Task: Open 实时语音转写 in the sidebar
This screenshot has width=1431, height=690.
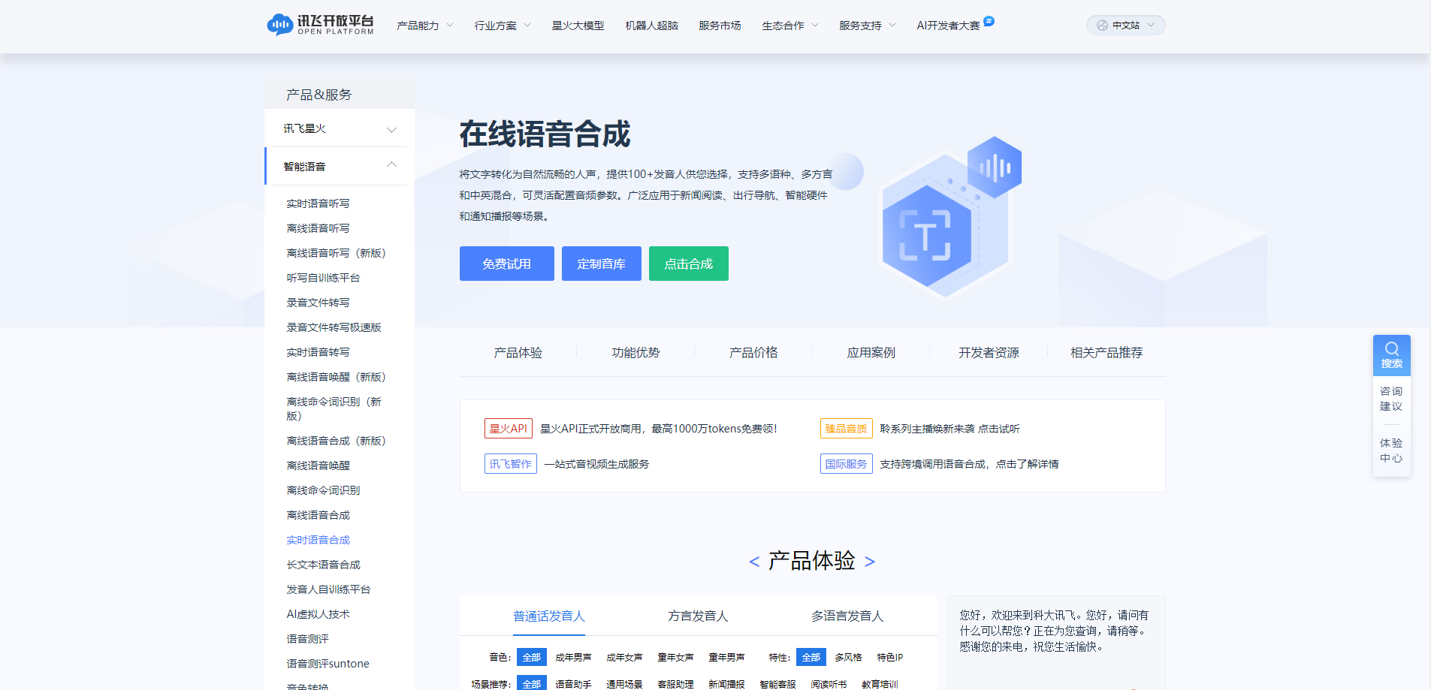Action: [318, 352]
